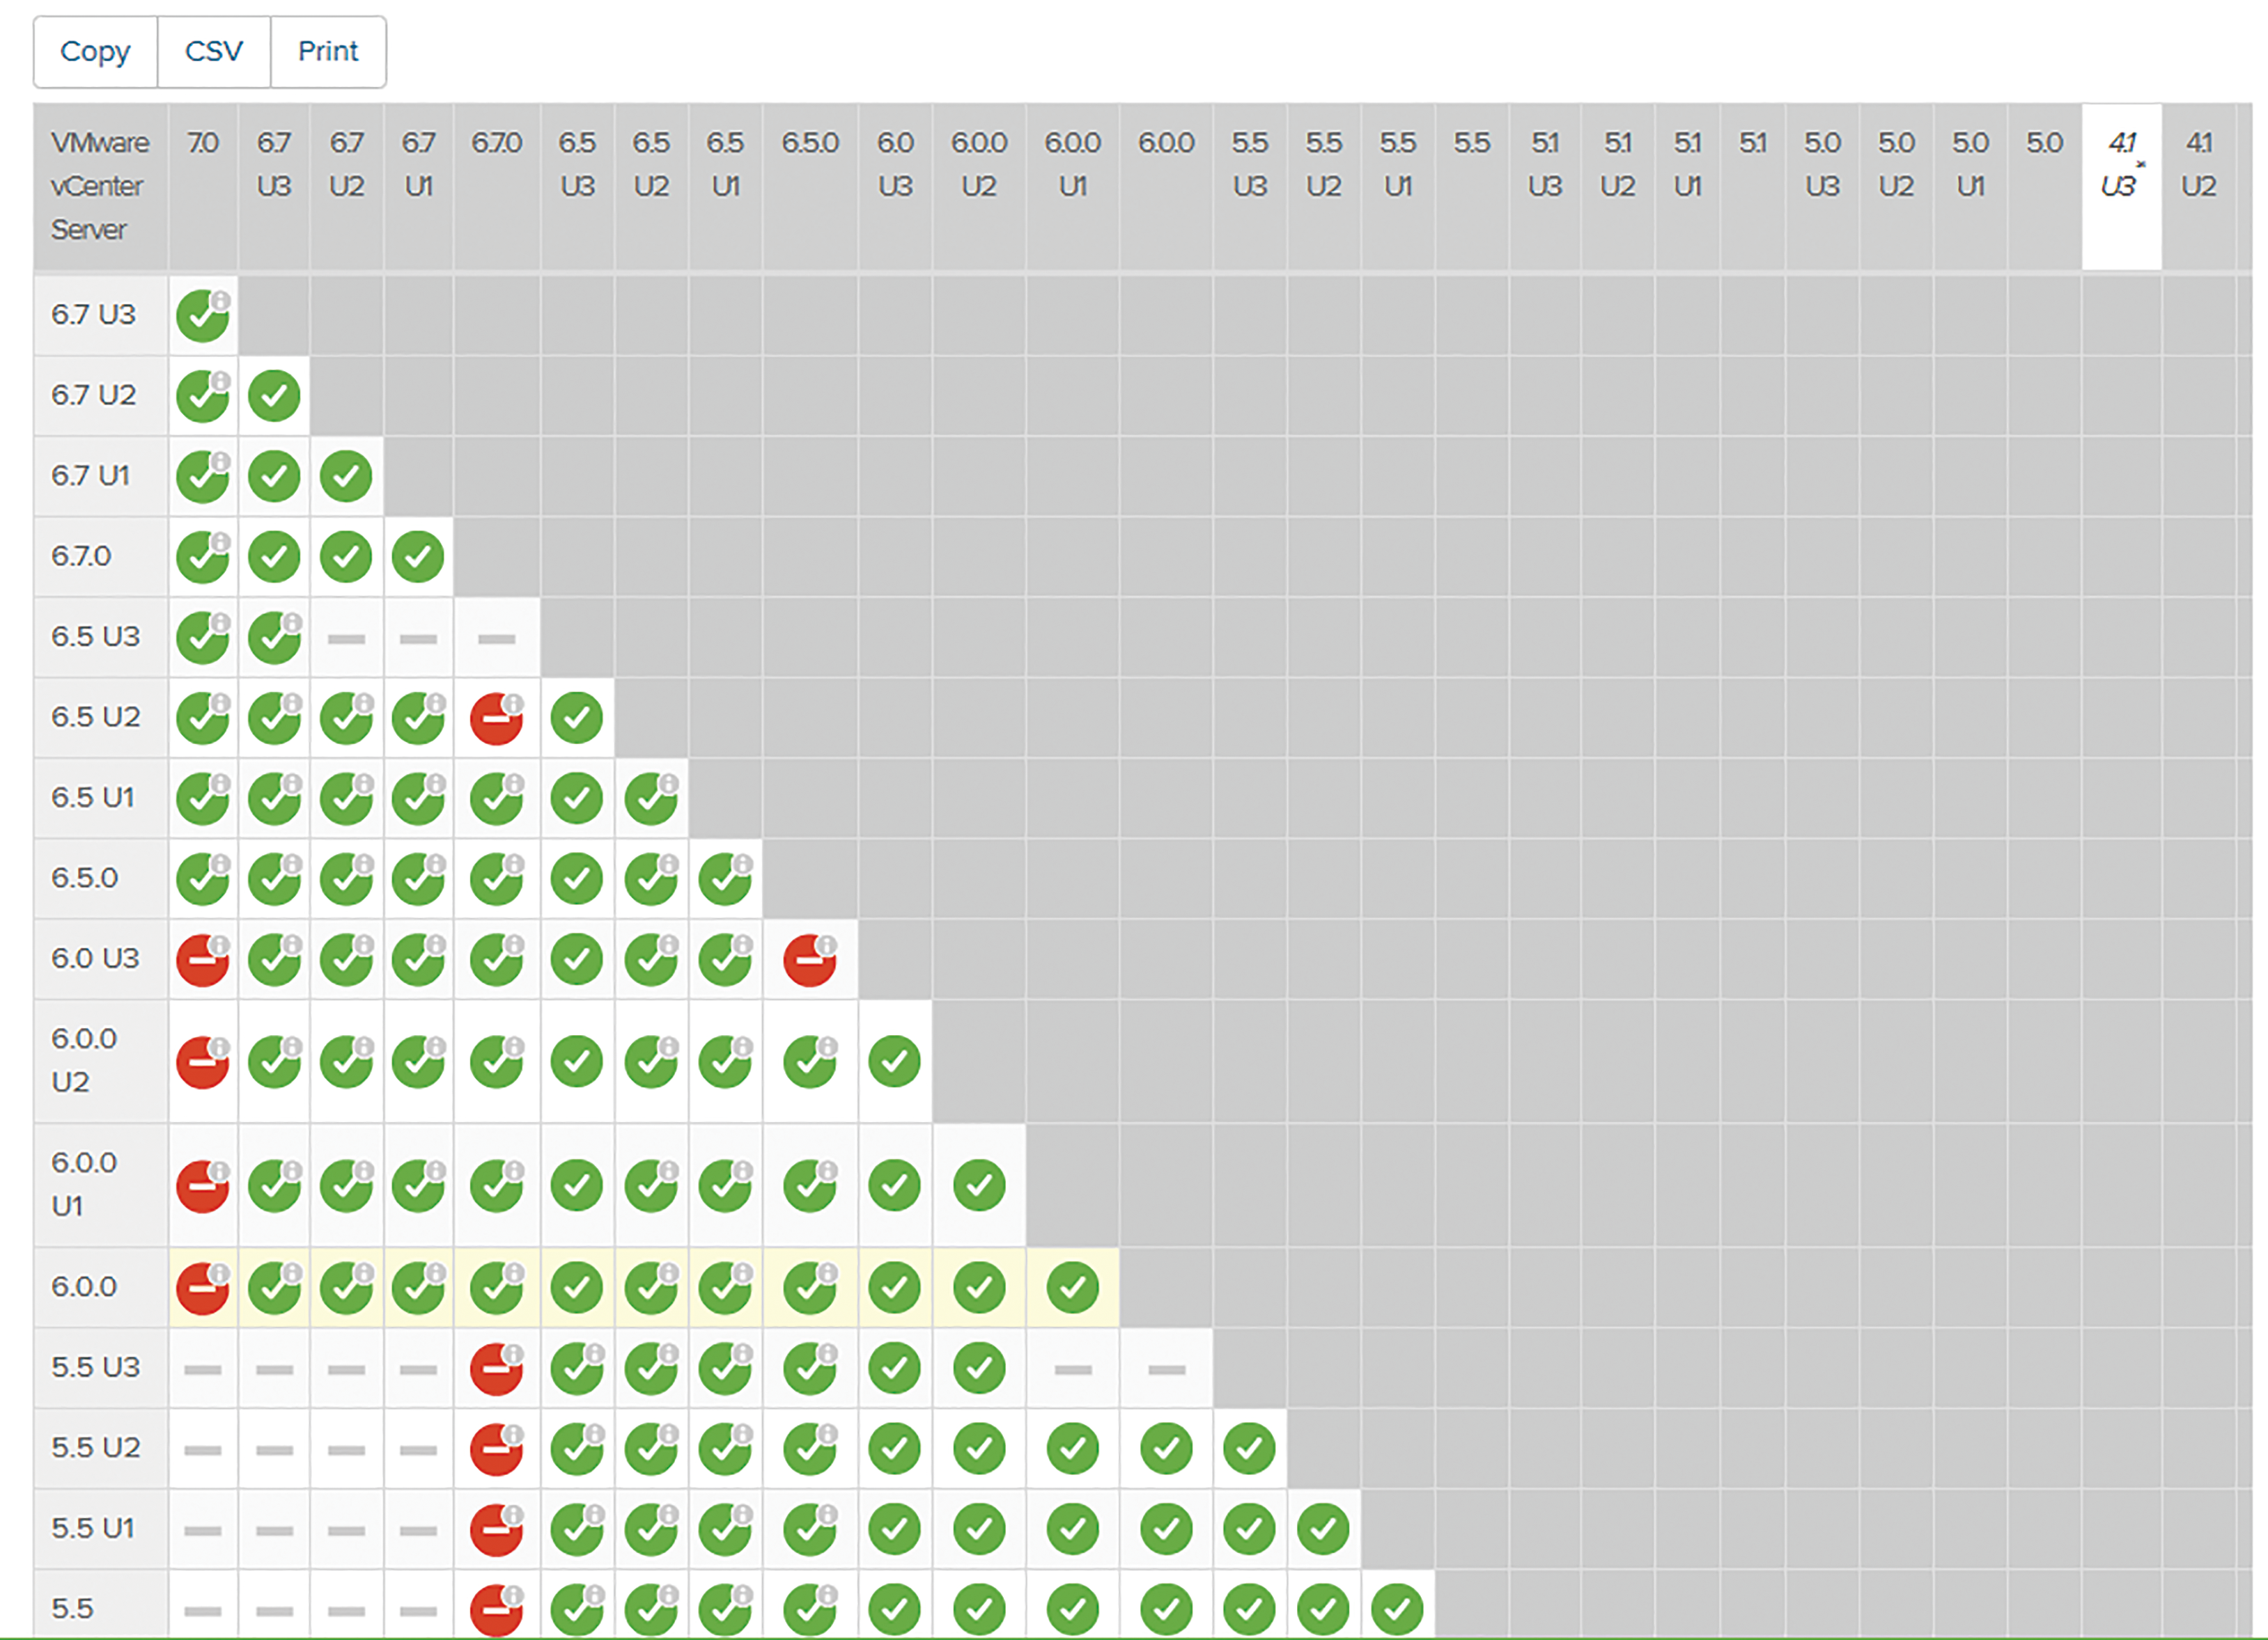Screen dimensions: 2268x1640
Task: Export the table via CSV button
Action: tap(214, 52)
